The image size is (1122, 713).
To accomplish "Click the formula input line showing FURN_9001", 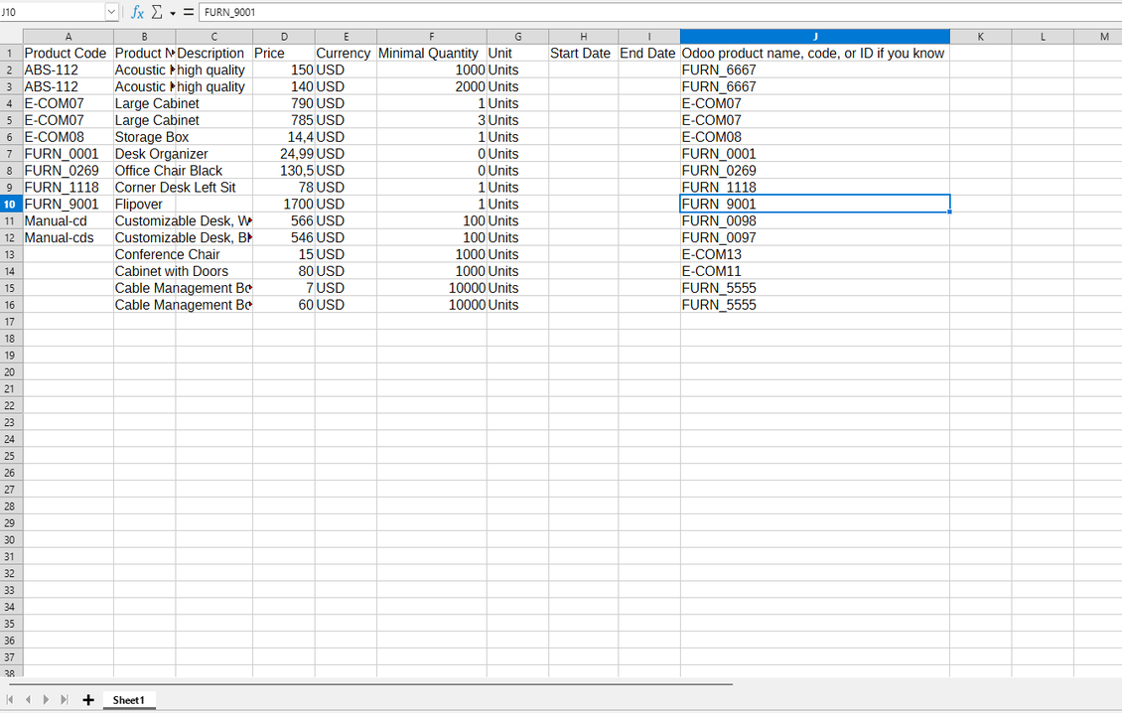I will (x=659, y=12).
